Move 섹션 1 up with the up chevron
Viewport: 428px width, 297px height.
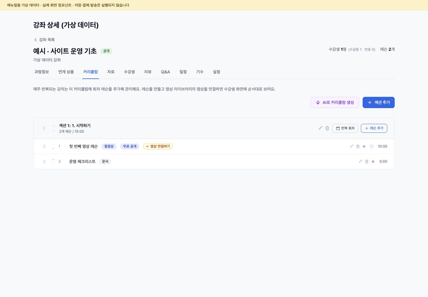[53, 126]
